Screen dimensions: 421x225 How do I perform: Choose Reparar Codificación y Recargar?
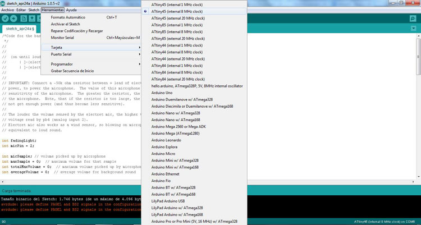pos(91,31)
